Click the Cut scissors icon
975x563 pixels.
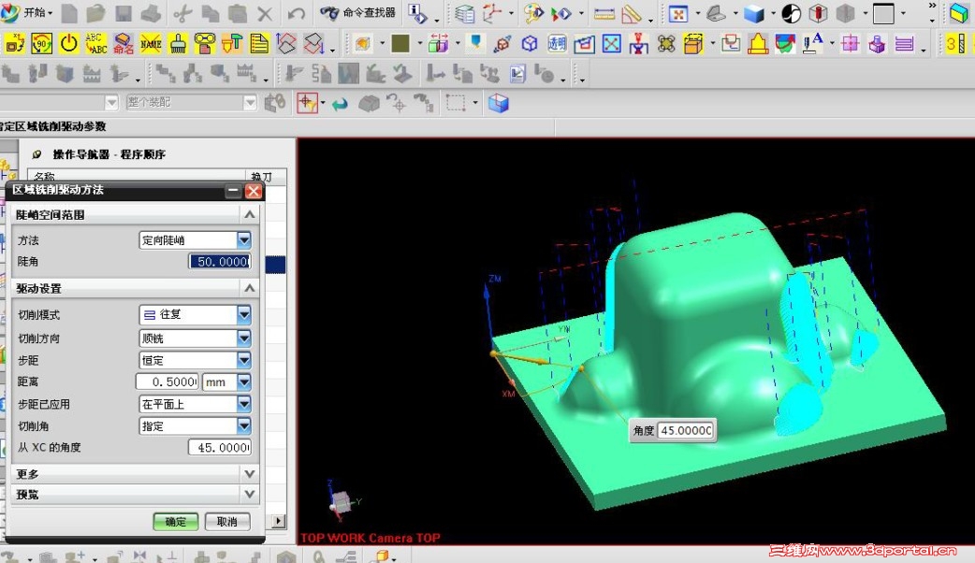(x=182, y=13)
